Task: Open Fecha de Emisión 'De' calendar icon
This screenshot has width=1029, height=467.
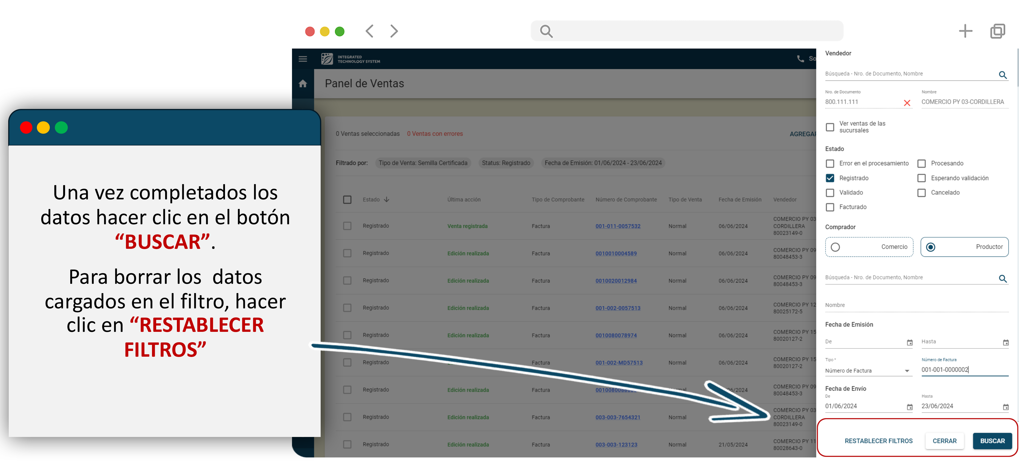Action: click(910, 342)
